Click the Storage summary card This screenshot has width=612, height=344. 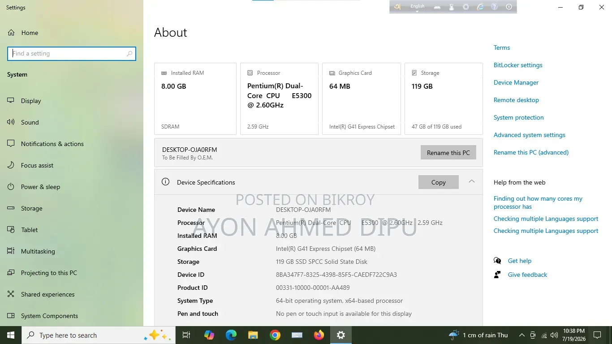[x=444, y=99]
